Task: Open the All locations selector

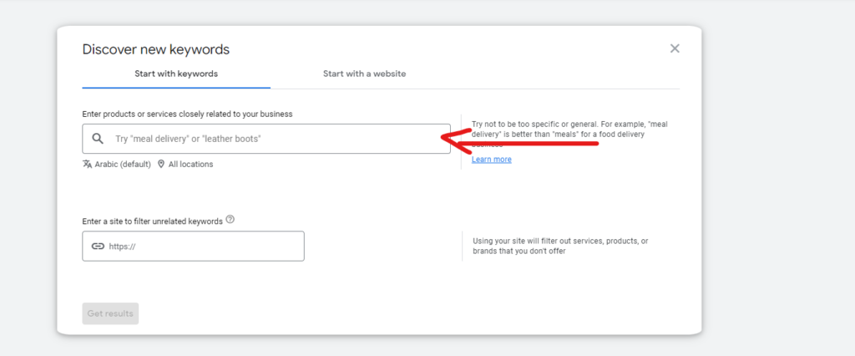Action: tap(190, 165)
